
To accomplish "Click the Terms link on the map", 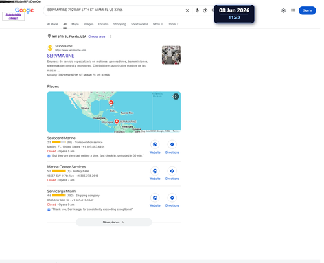I will click(176, 131).
